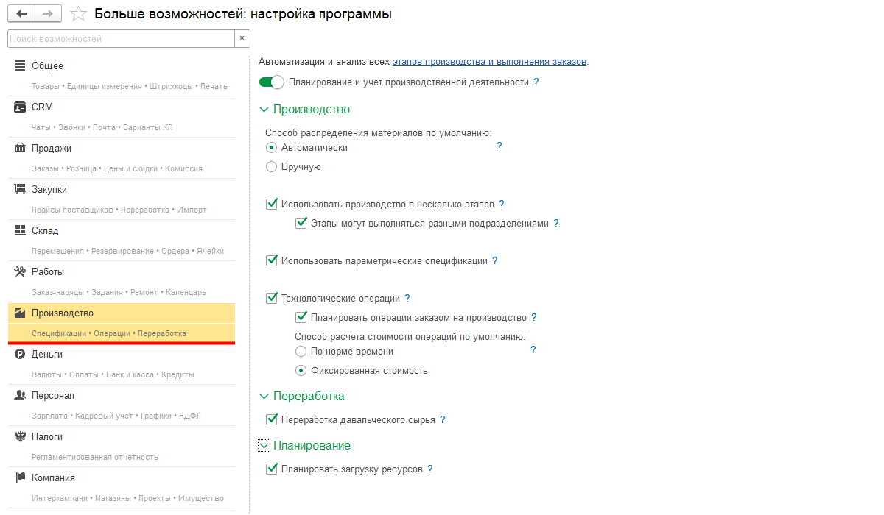
Task: Uncheck Использовать параметрические спецификации
Action: coord(272,260)
